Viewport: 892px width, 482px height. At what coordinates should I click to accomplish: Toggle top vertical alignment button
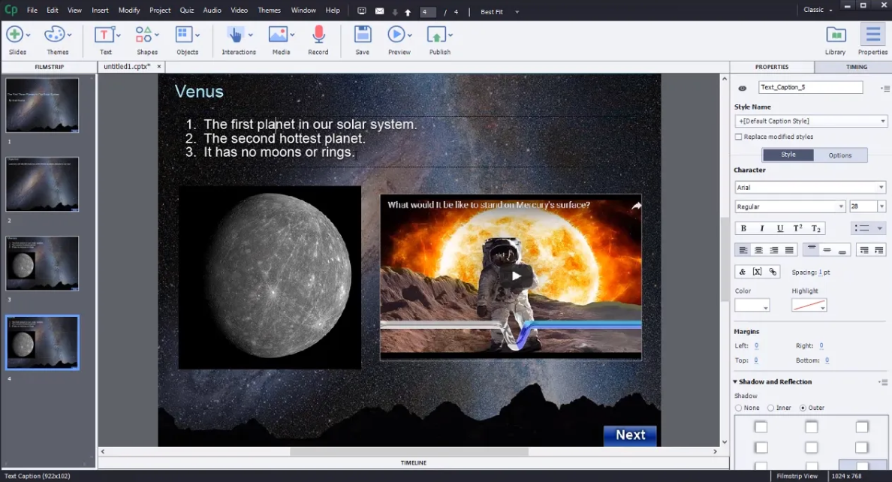tap(812, 251)
